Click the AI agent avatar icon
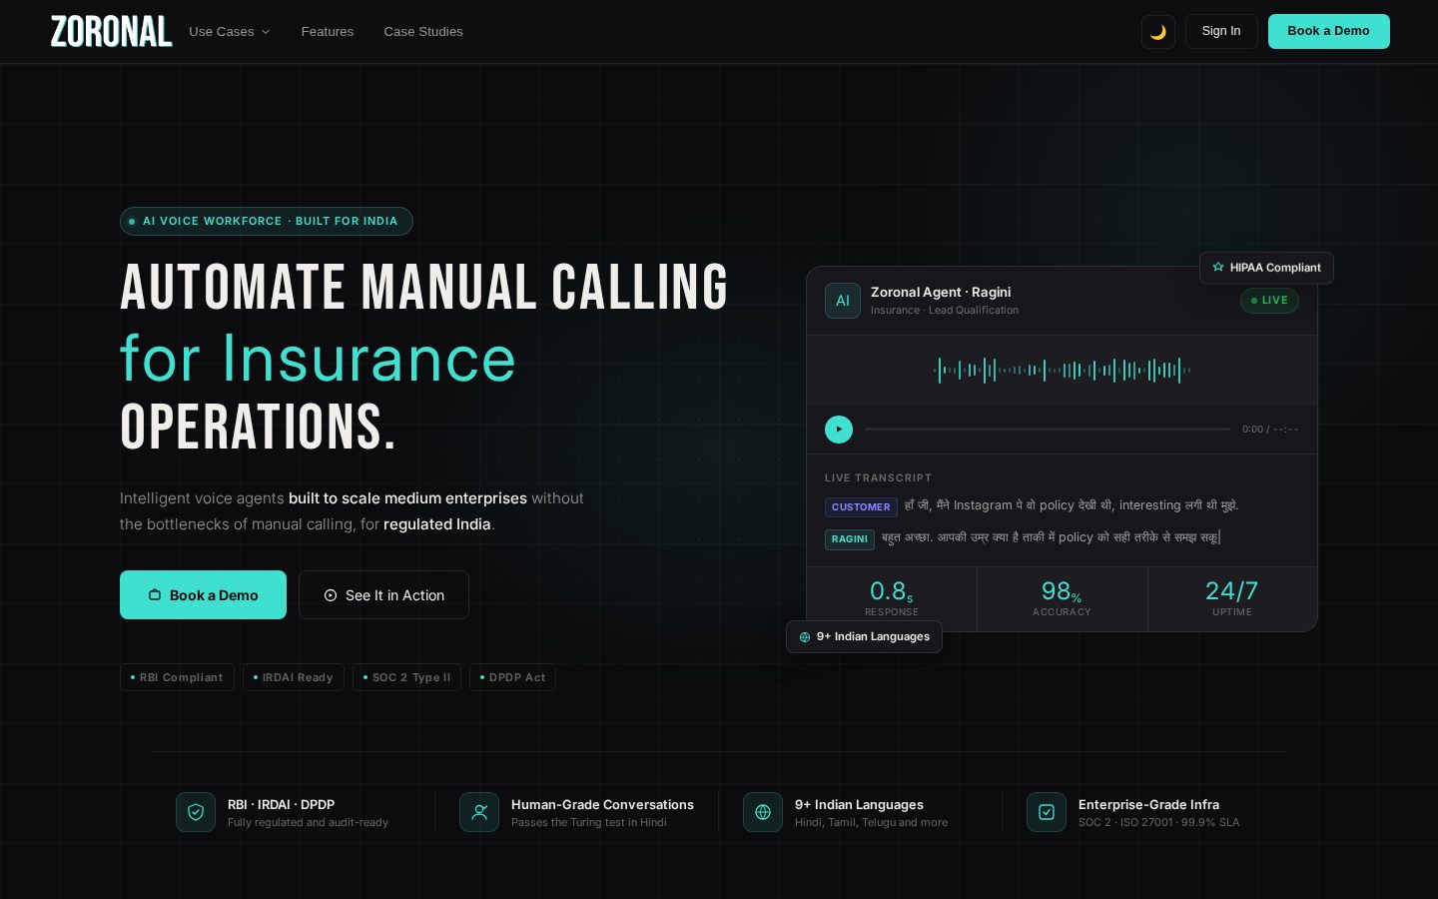The width and height of the screenshot is (1438, 899). pos(843,301)
